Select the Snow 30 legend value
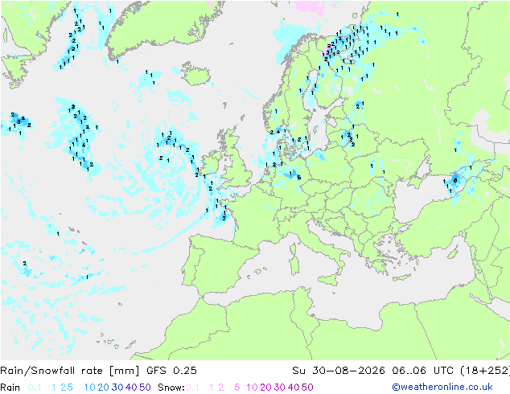Viewport: 510px width, 394px height. (280, 388)
